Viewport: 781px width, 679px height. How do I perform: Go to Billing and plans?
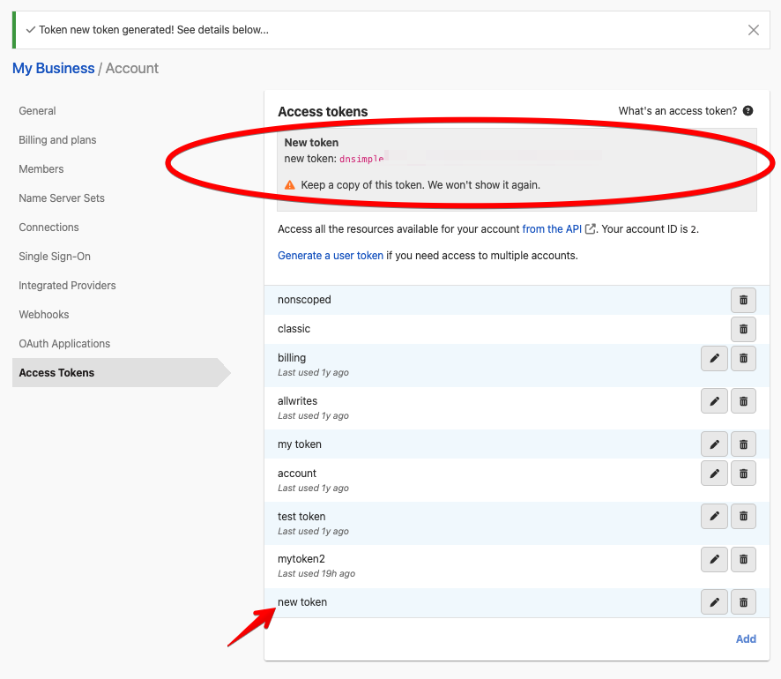pyautogui.click(x=57, y=140)
